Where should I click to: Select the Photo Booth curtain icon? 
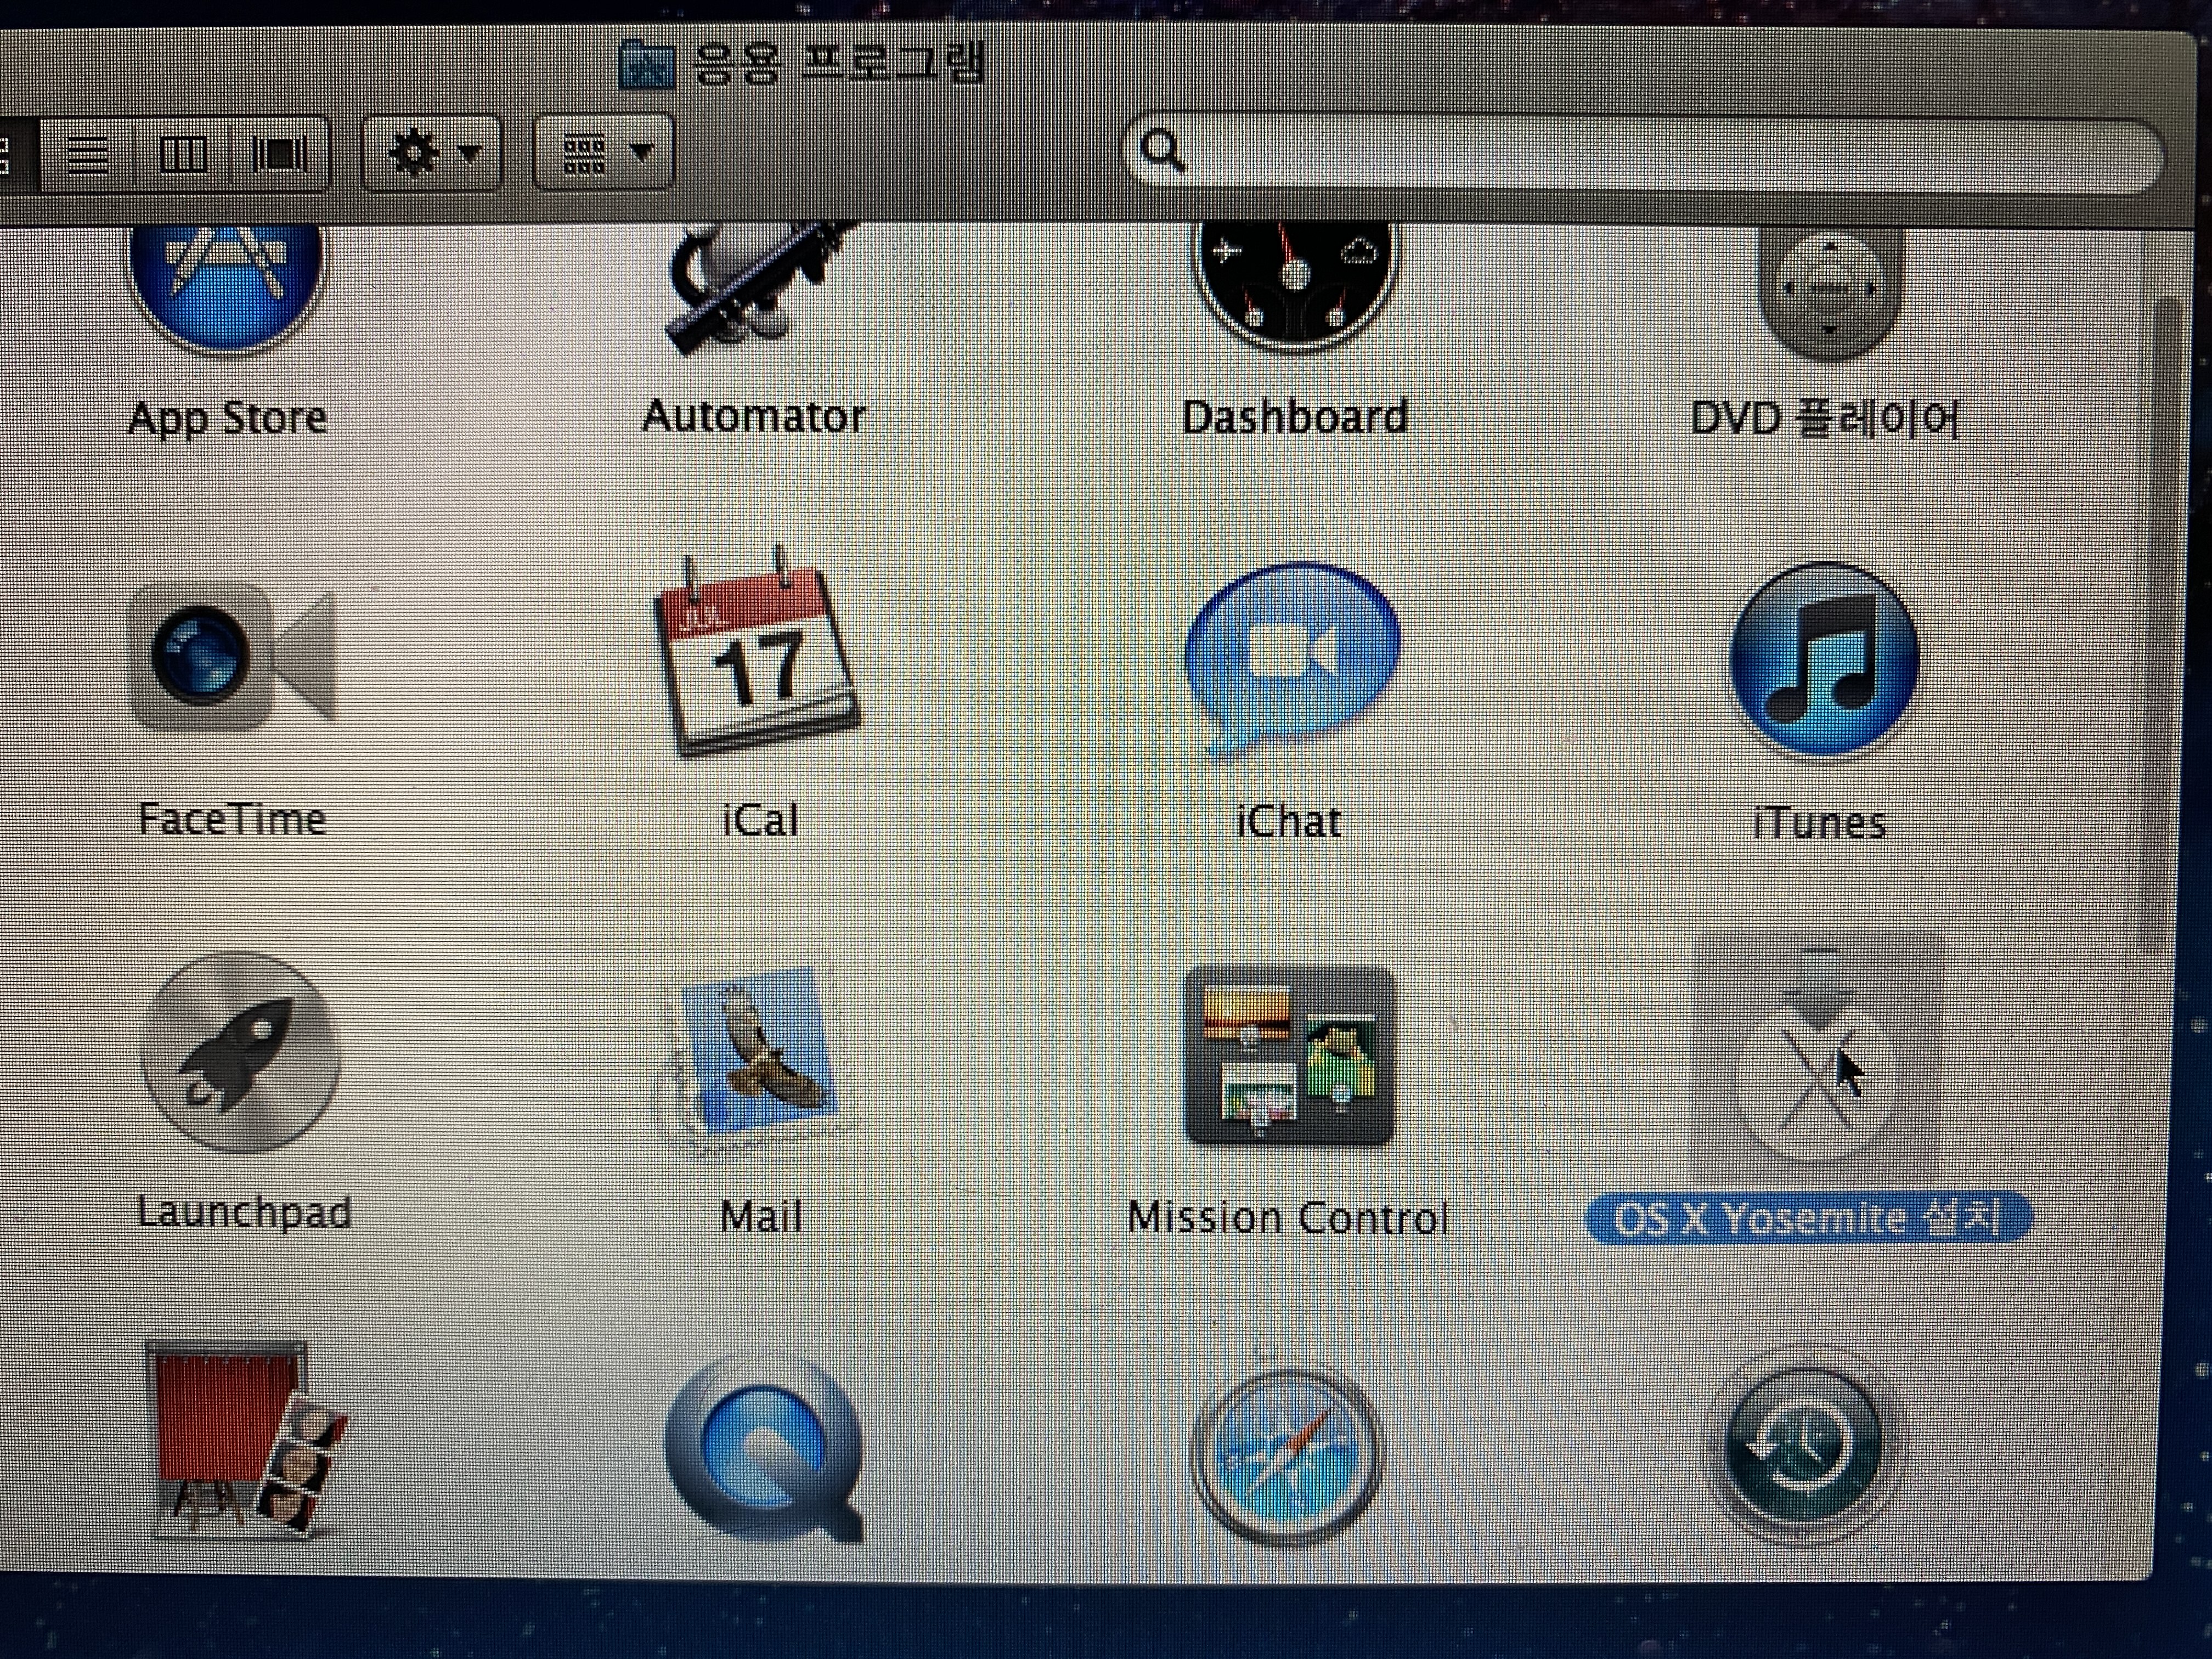(x=246, y=1440)
